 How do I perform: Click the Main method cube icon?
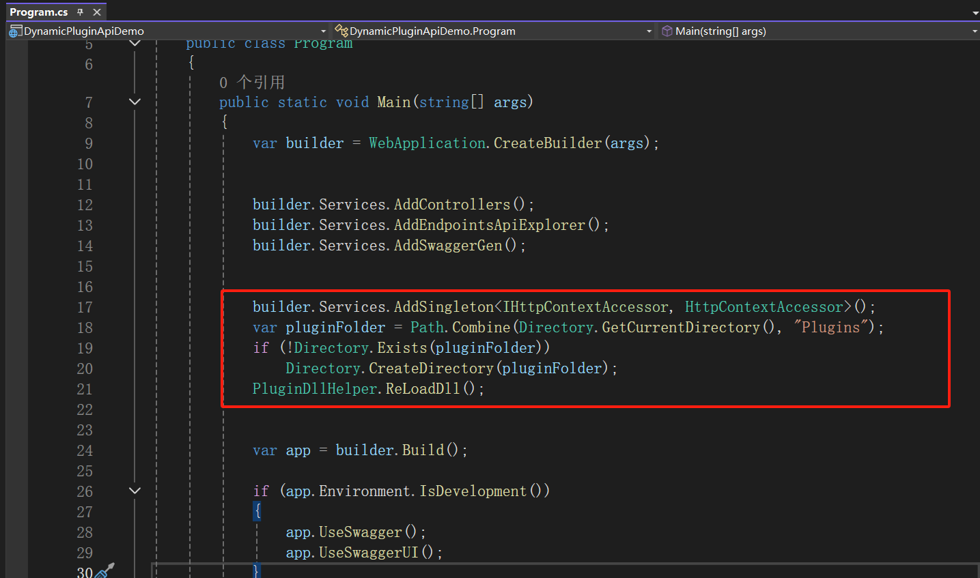pyautogui.click(x=667, y=31)
